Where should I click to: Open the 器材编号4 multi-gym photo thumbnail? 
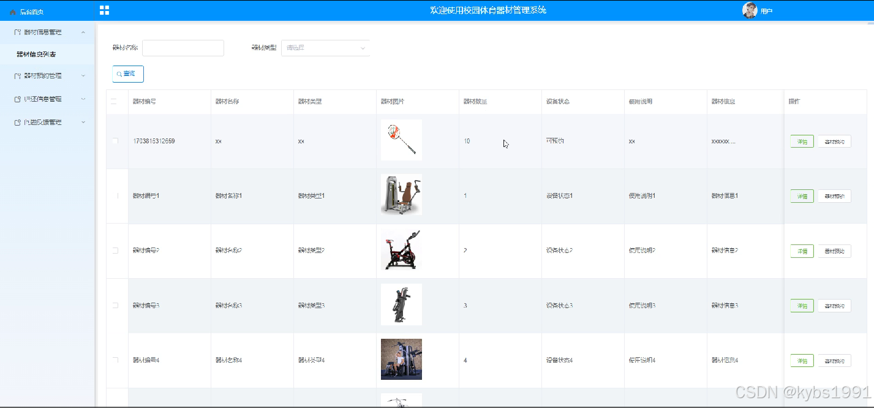tap(401, 360)
